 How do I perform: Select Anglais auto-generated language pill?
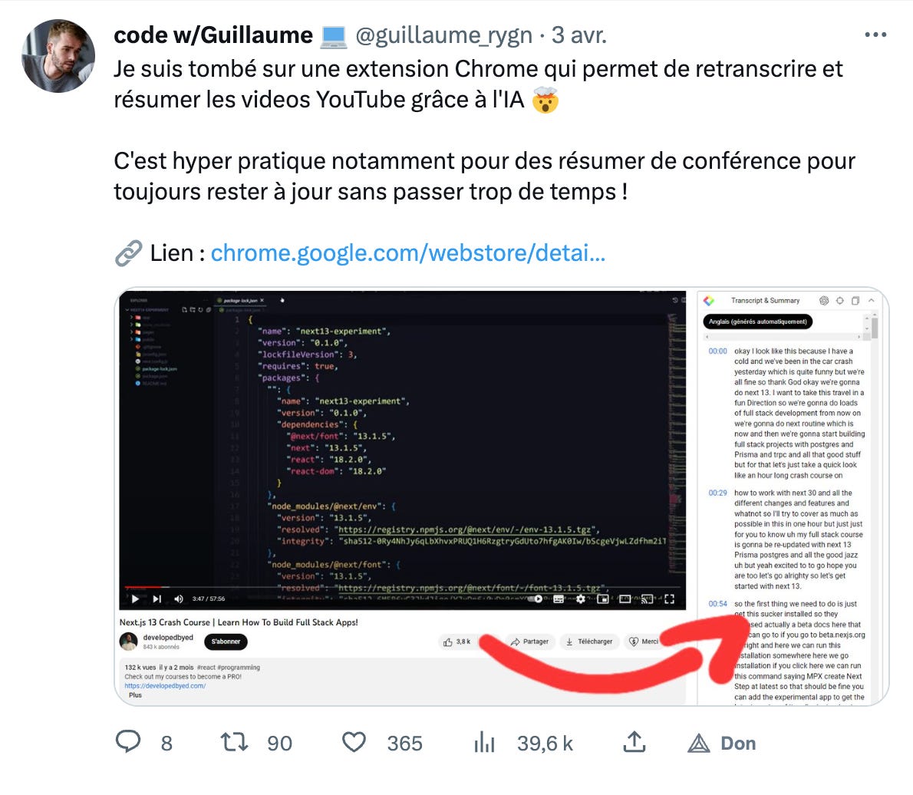pyautogui.click(x=757, y=322)
